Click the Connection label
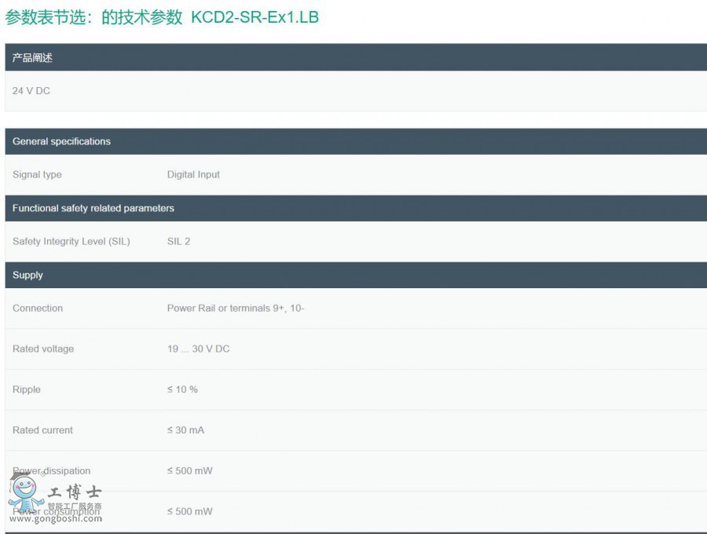This screenshot has height=534, width=707. (x=38, y=309)
